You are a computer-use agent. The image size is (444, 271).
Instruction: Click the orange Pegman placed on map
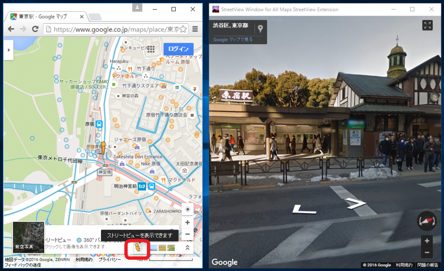[103, 148]
